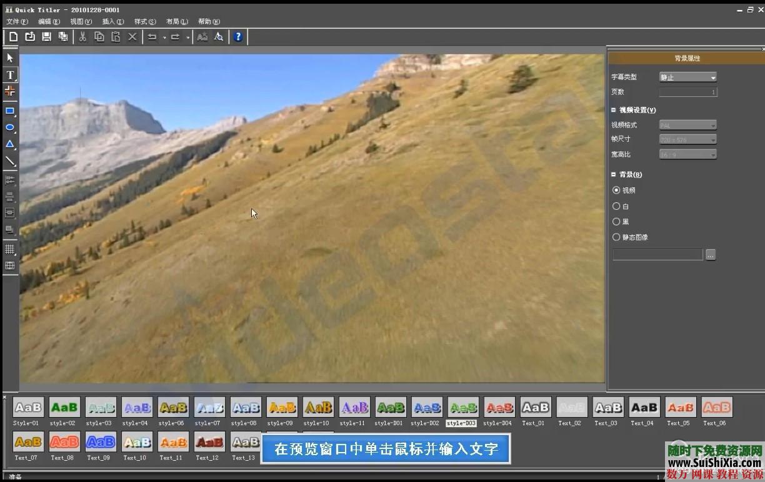Open the 样式 menu
Screen dimensions: 765x482
coord(145,22)
